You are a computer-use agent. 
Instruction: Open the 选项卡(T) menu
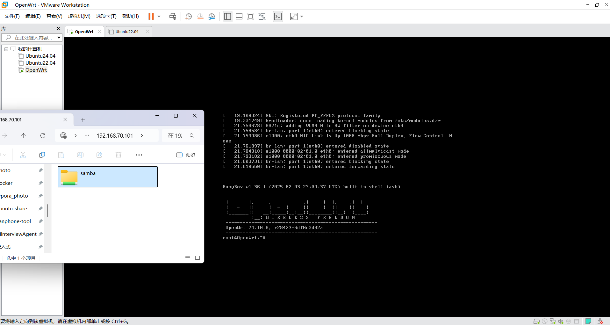[x=106, y=16]
